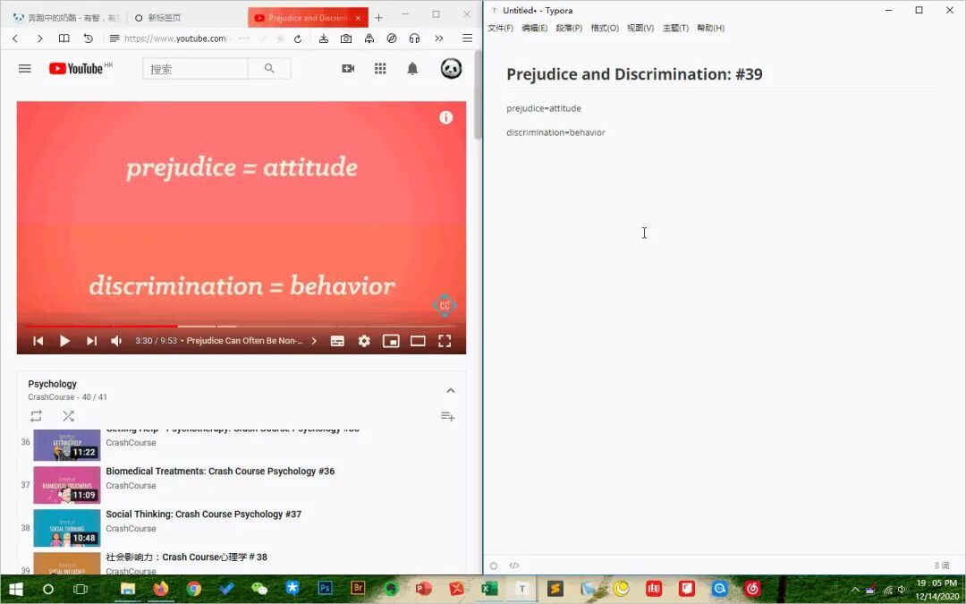The image size is (966, 604).
Task: Expand the chapter title chevron
Action: [x=314, y=341]
